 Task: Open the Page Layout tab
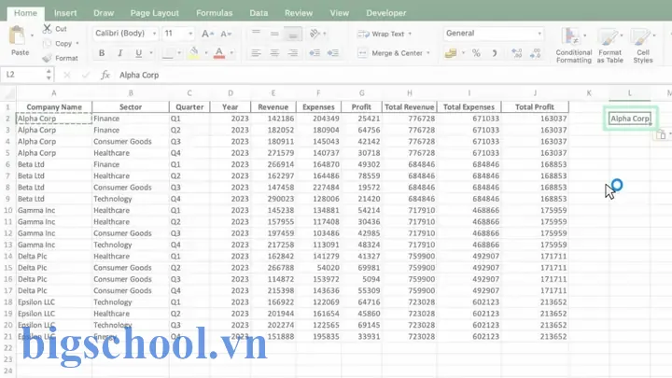(x=155, y=13)
